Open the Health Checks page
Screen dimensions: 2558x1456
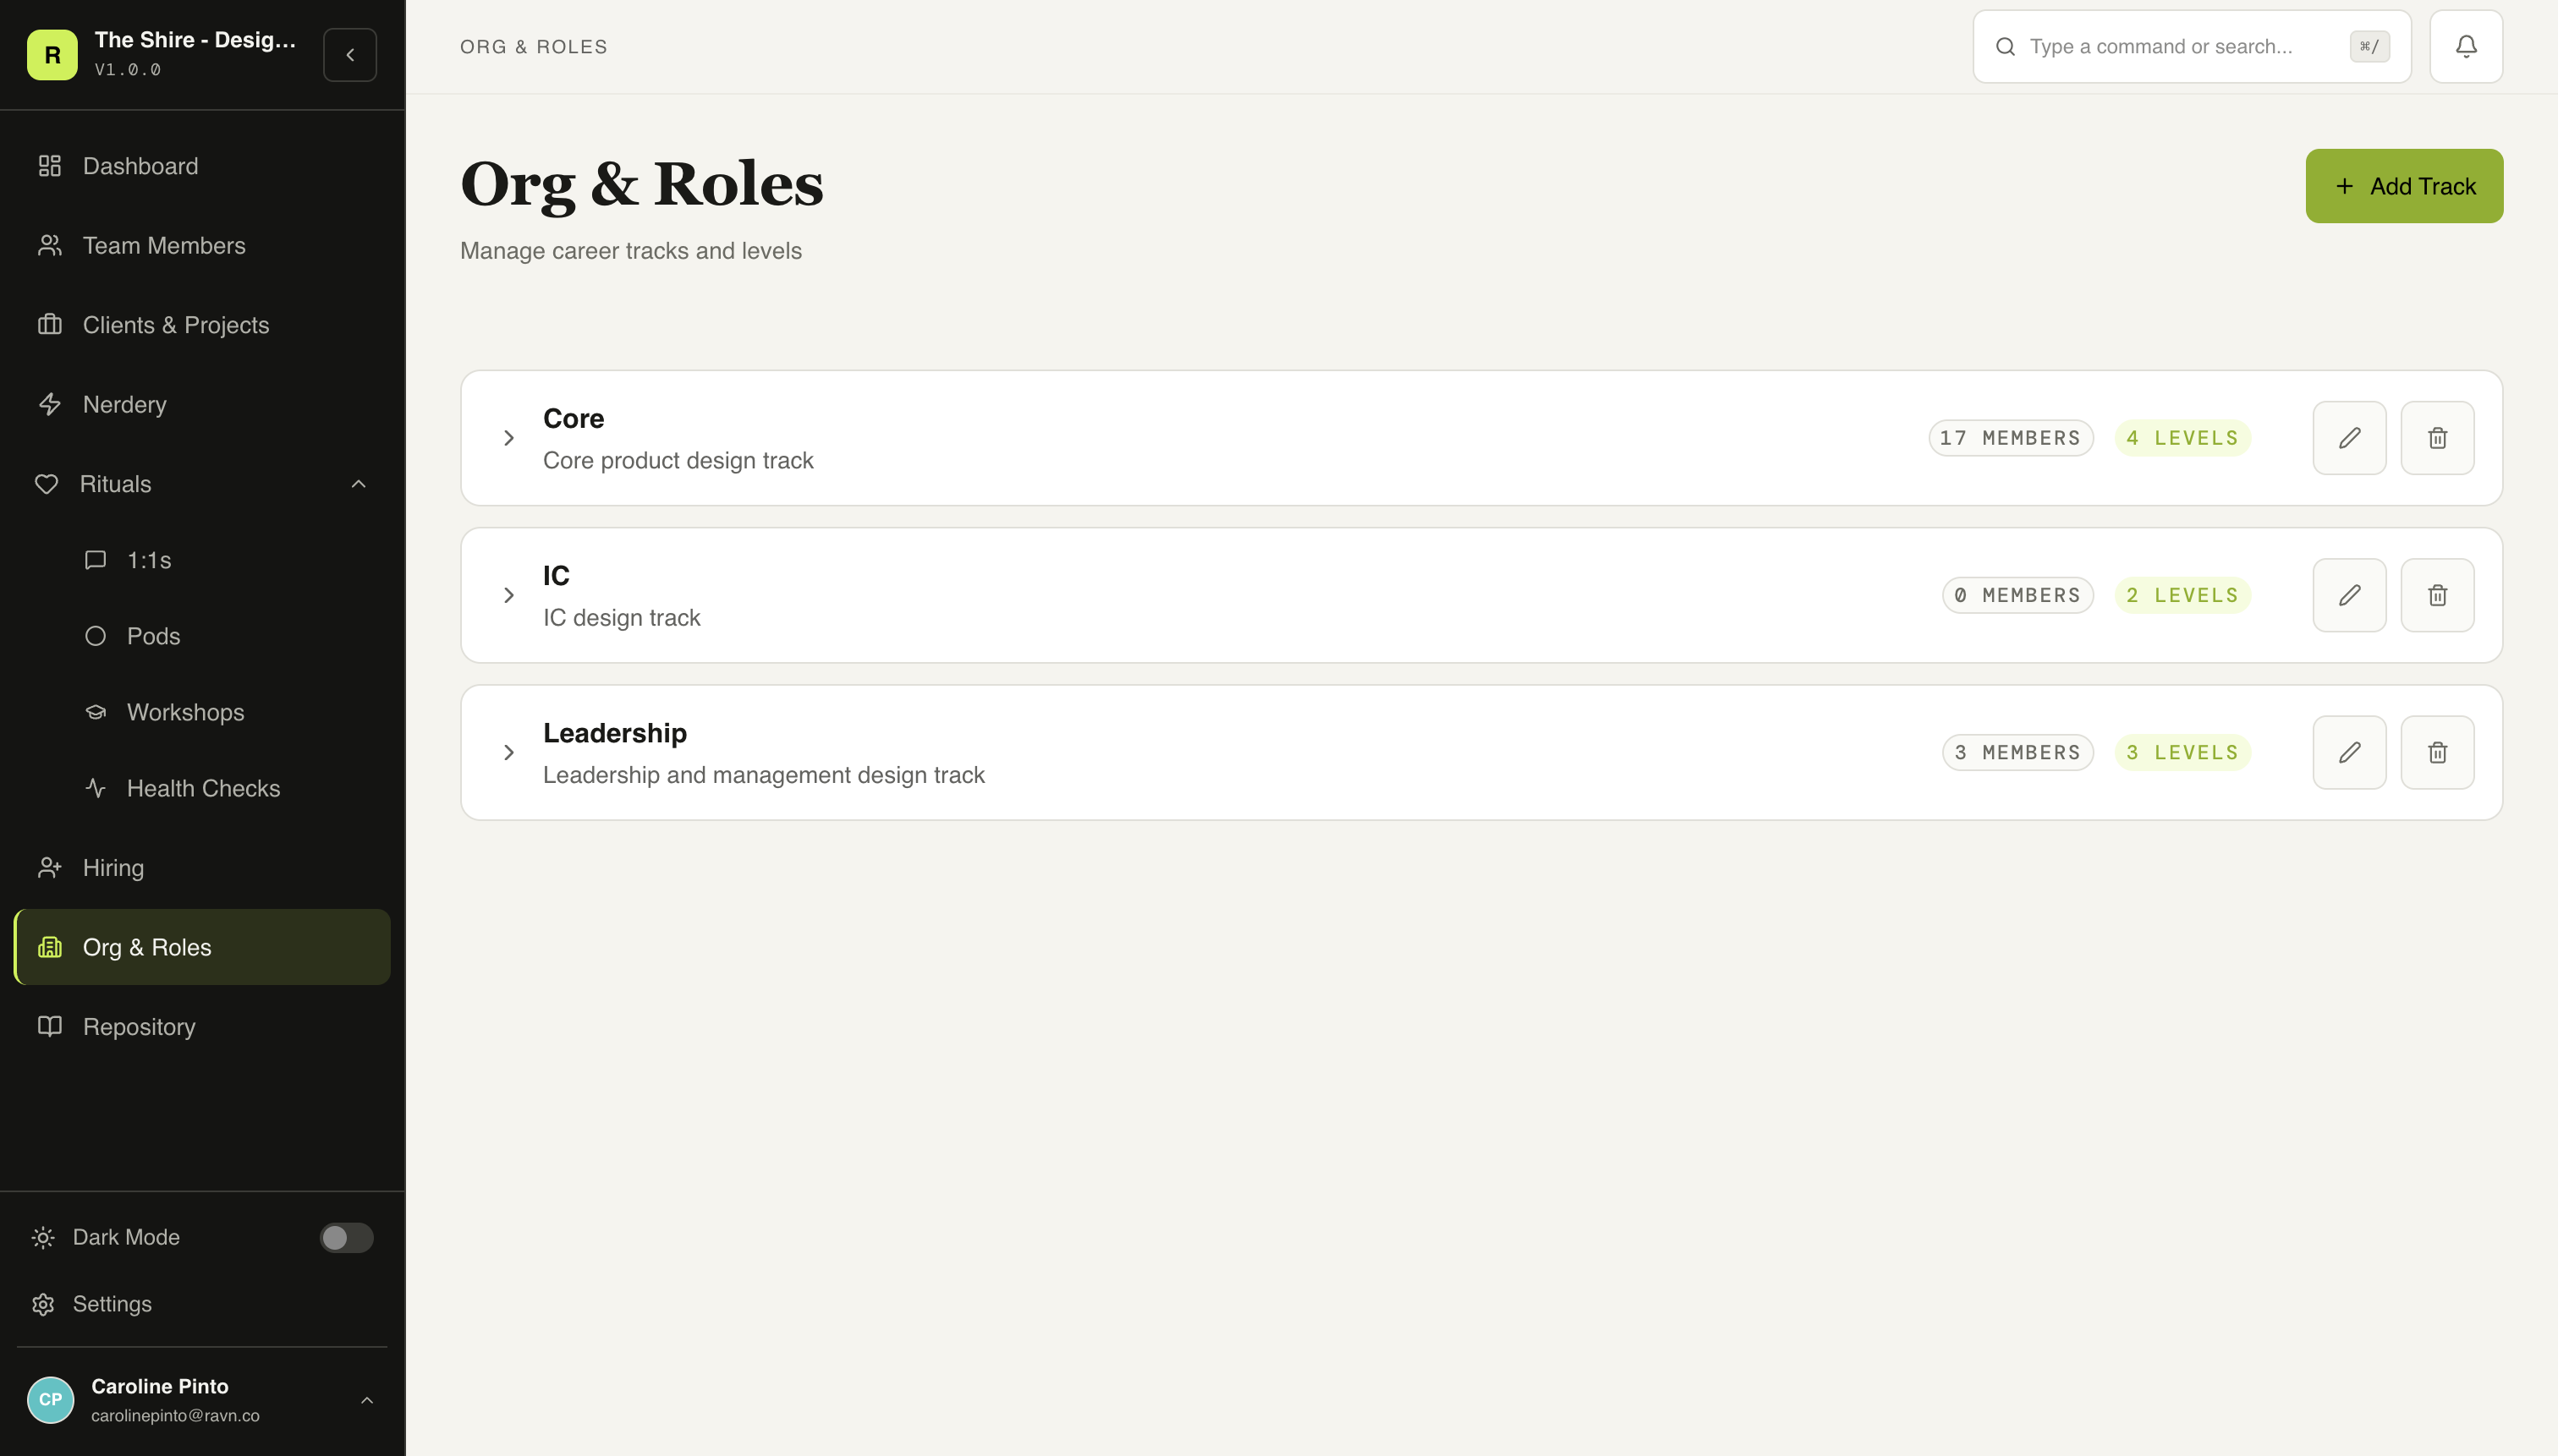pos(203,788)
